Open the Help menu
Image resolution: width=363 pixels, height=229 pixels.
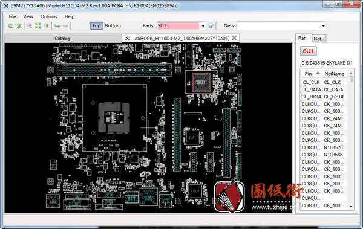[x=70, y=16]
